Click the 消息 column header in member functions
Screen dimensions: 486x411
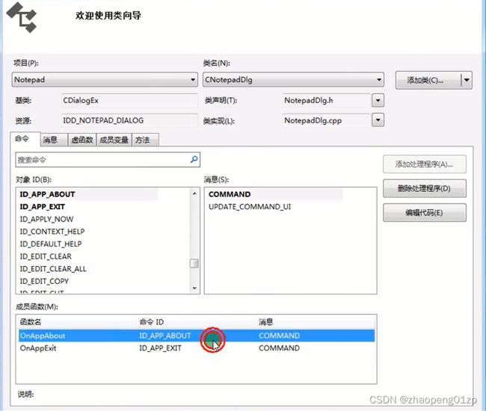[316, 322]
